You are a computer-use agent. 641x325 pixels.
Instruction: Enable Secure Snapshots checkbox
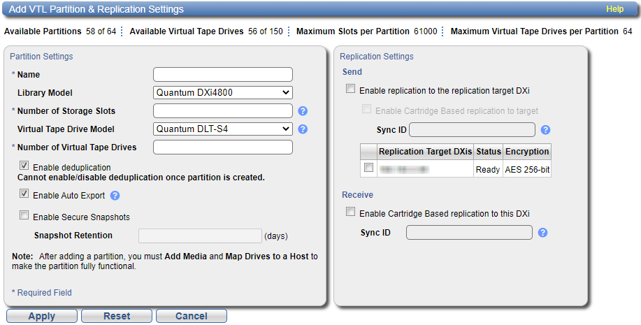coord(24,217)
